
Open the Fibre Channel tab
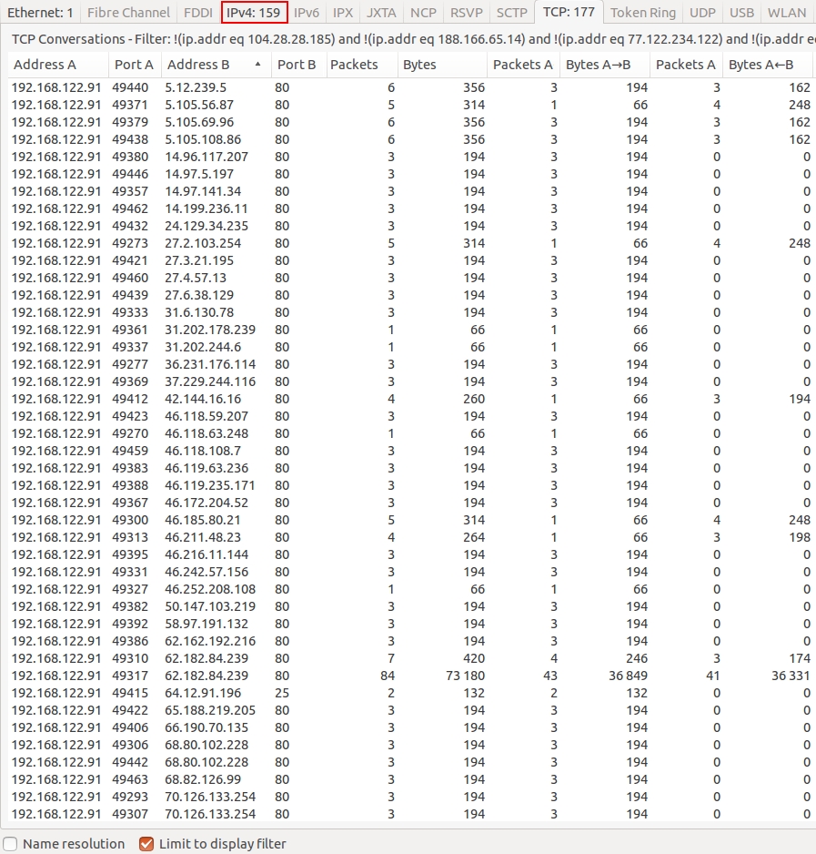tap(128, 13)
